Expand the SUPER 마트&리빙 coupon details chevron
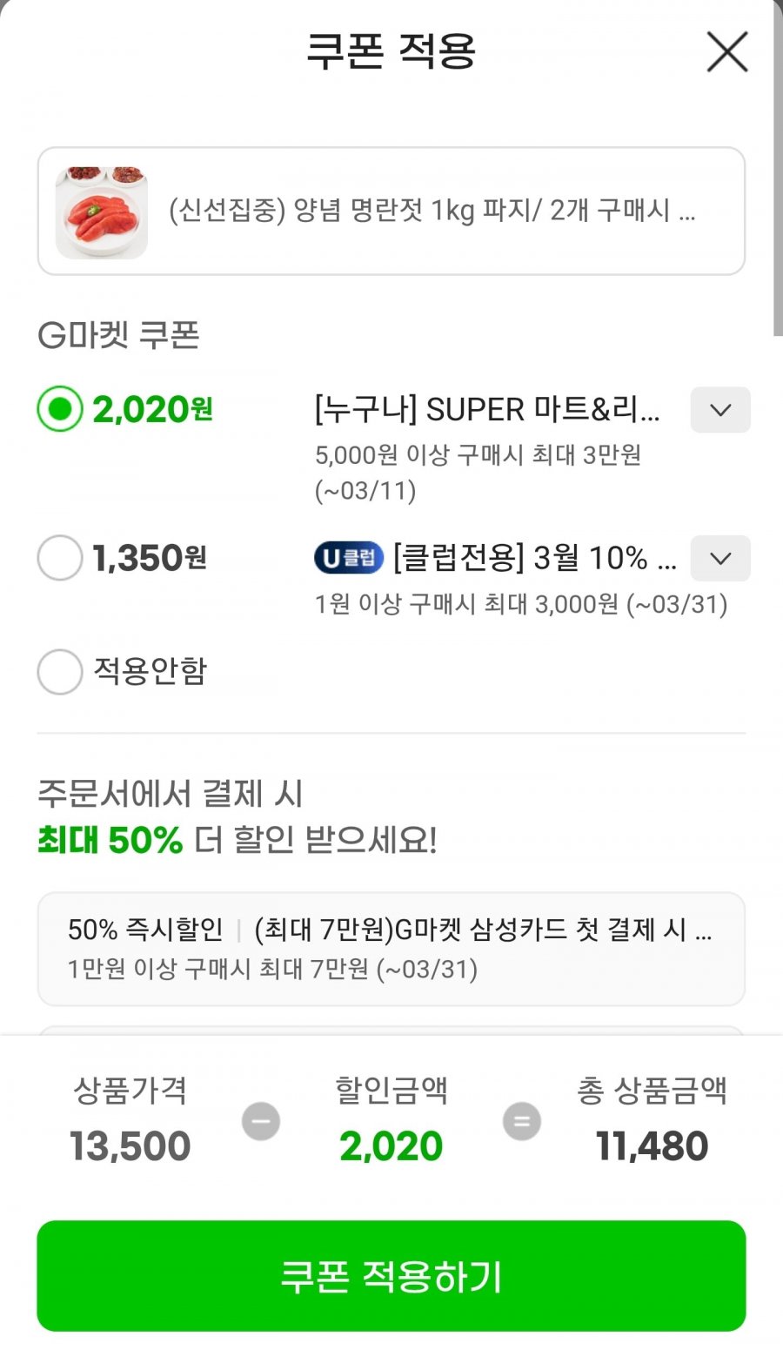783x1350 pixels. pos(720,410)
